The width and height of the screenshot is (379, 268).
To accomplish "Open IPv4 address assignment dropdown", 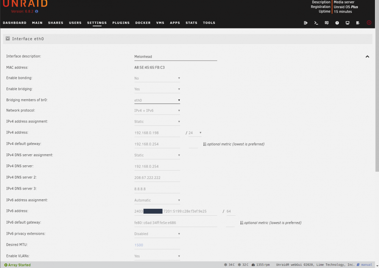I will pyautogui.click(x=157, y=122).
